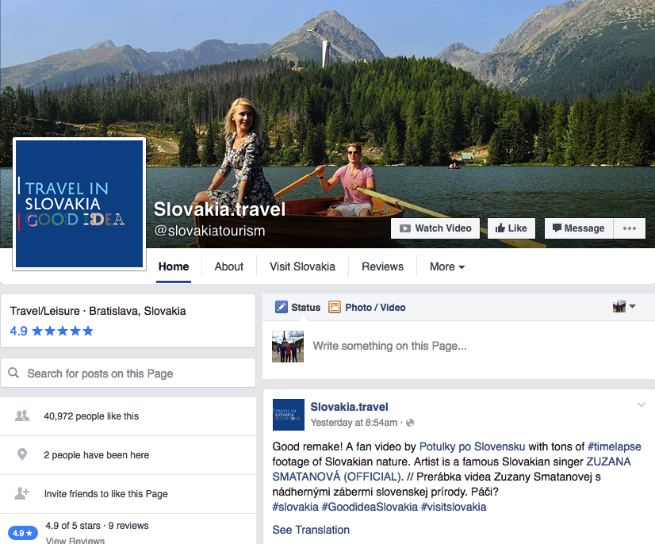Click the #GoodideaSlovakia hashtag
Viewport: 655px width, 544px height.
coord(370,507)
